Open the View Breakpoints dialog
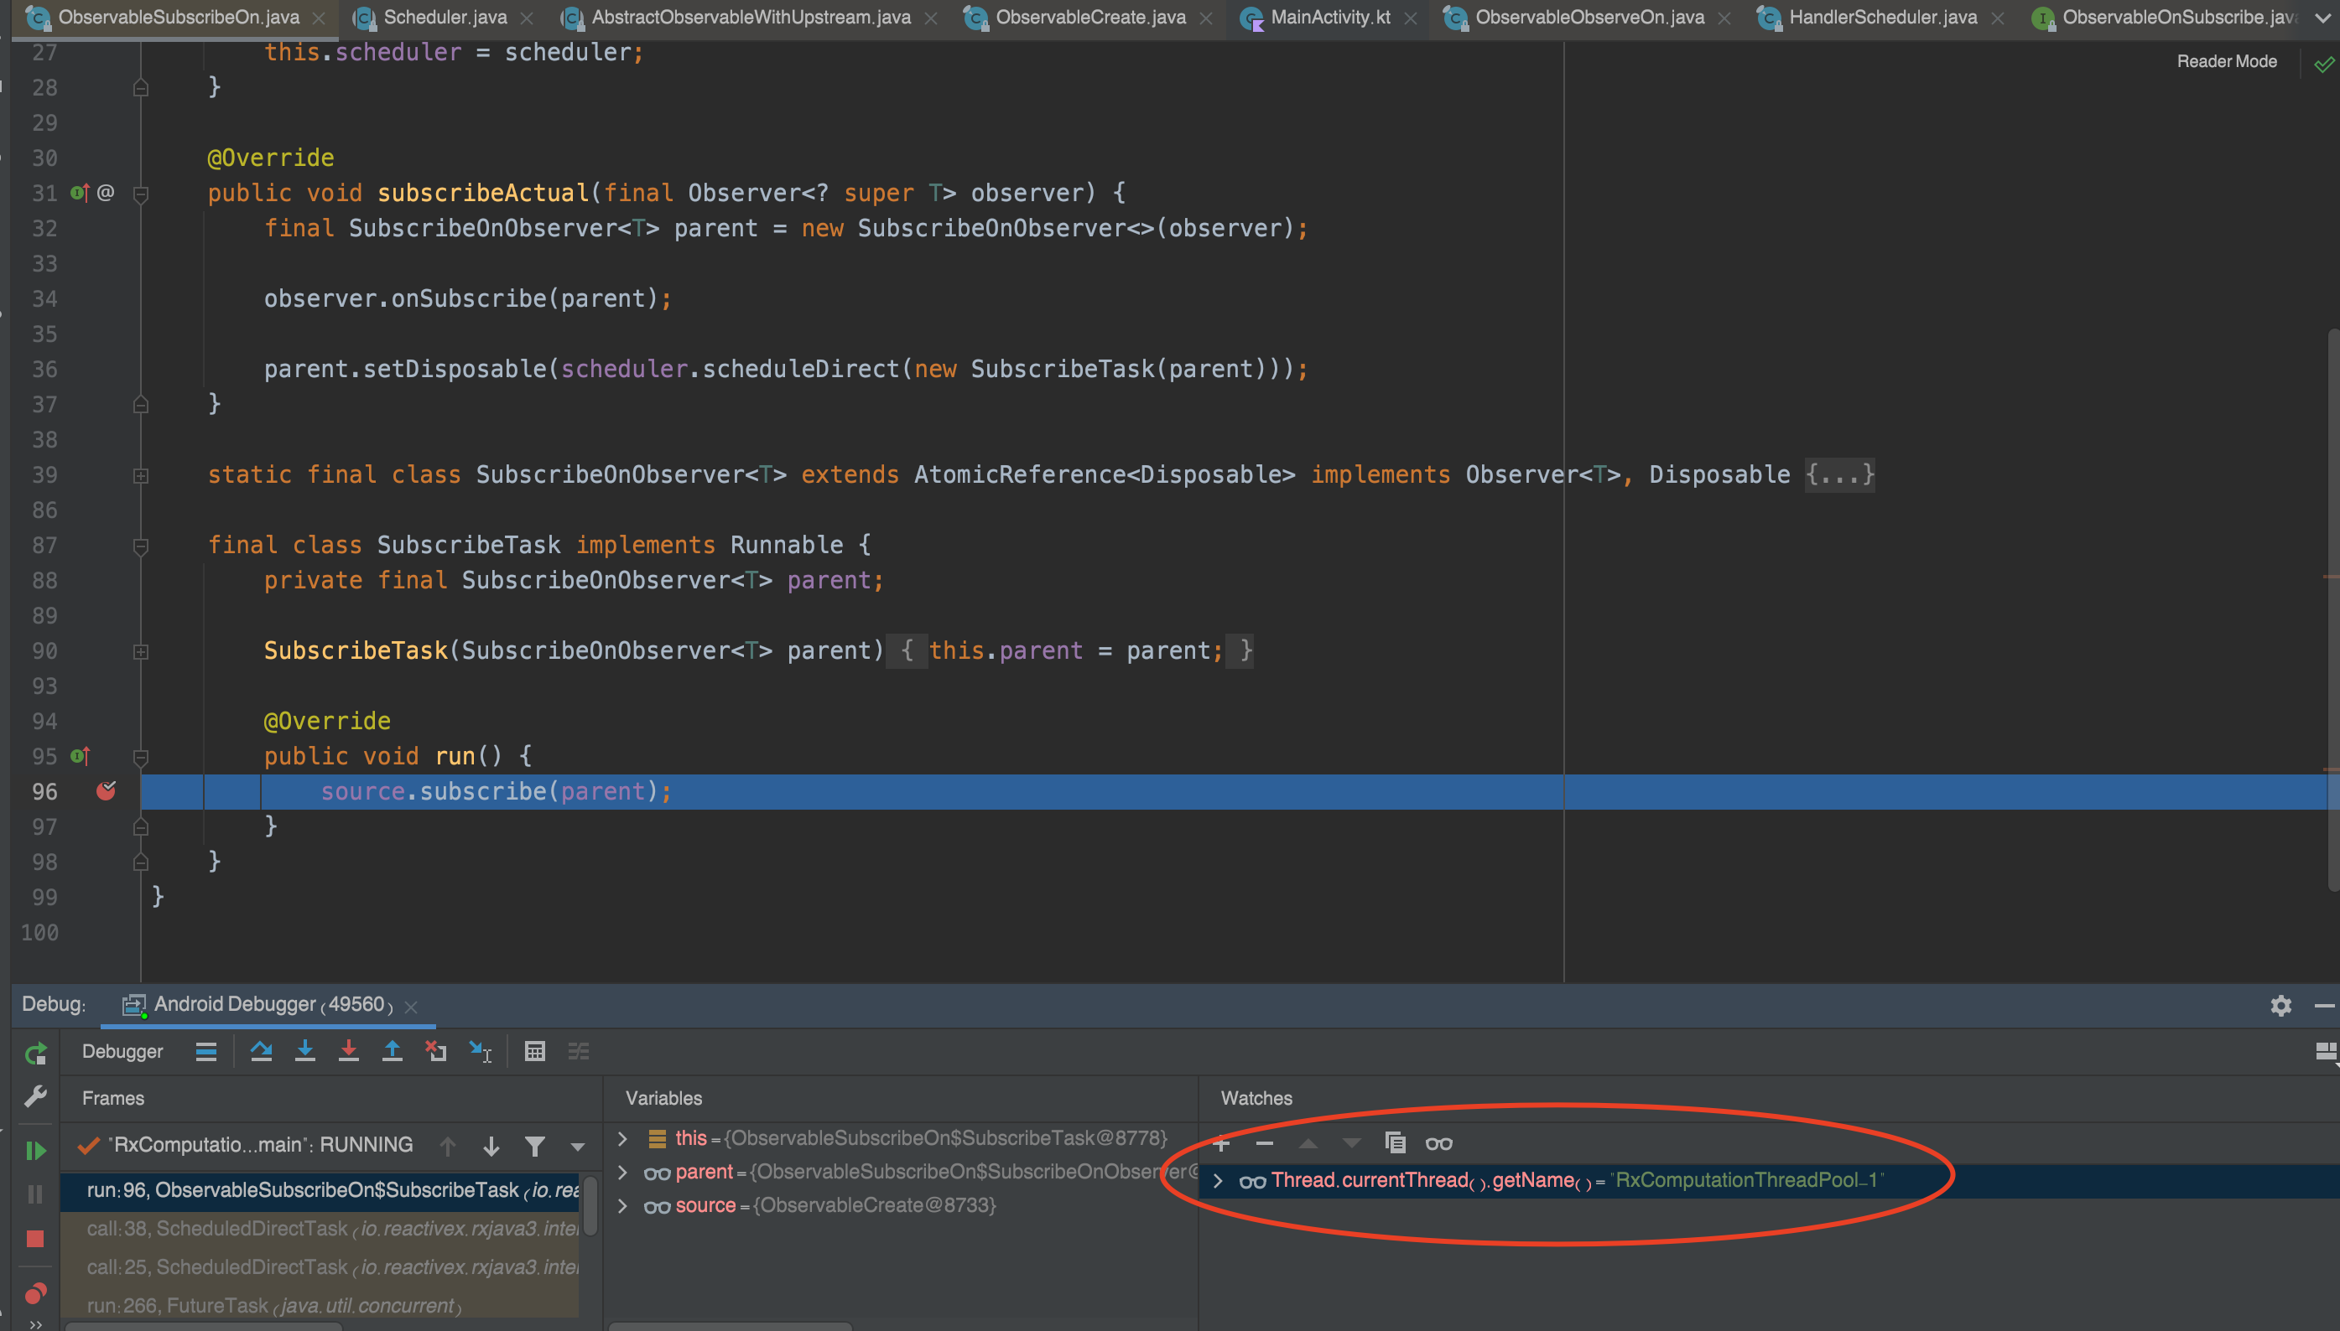 pyautogui.click(x=36, y=1292)
